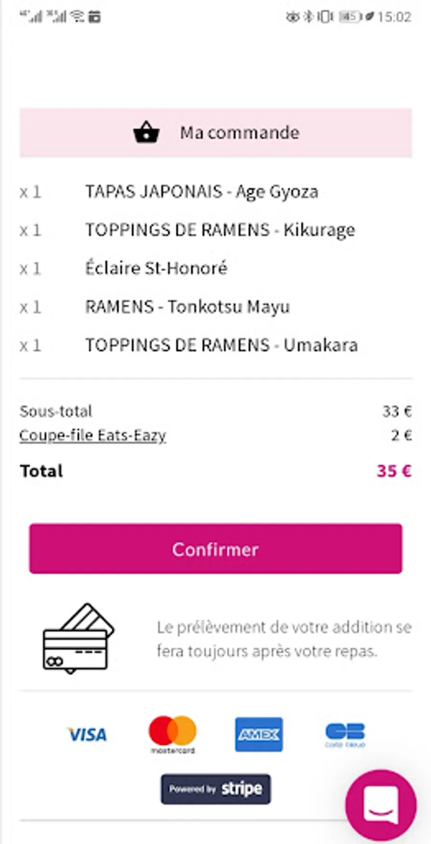Tap the 35 € total amount
The image size is (431, 844).
click(394, 471)
